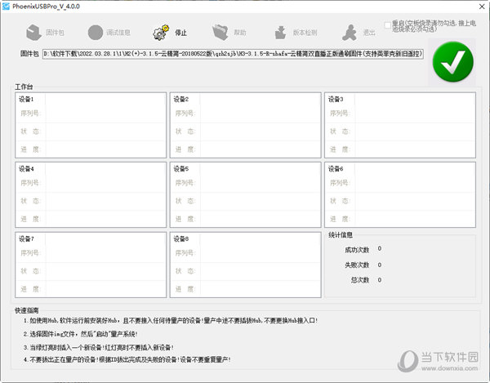
Task: Click 序列号 label in 设备1
Action: (x=30, y=113)
